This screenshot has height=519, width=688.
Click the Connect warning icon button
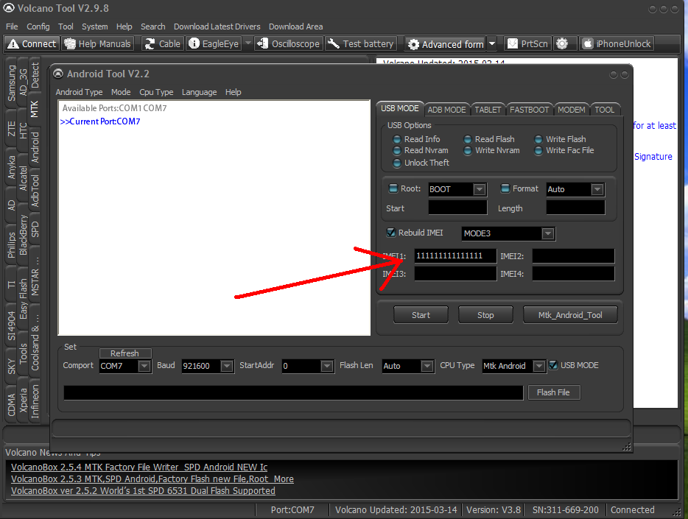(x=32, y=44)
